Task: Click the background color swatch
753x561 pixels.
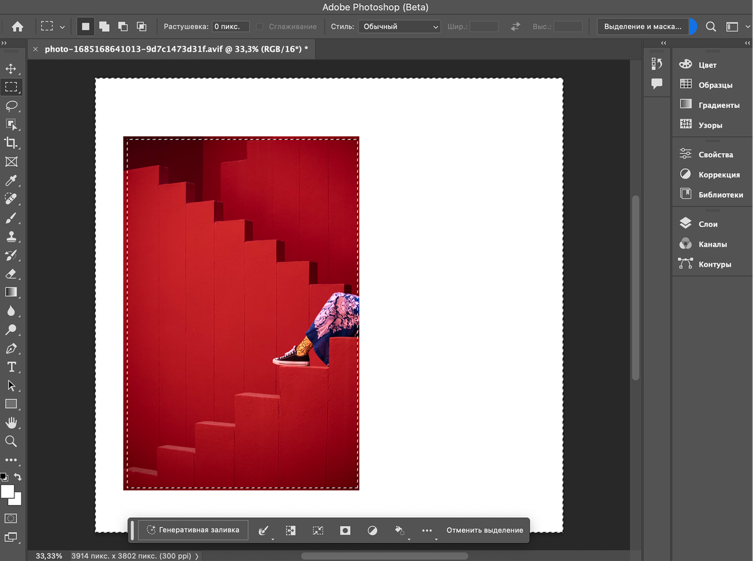Action: click(x=17, y=500)
